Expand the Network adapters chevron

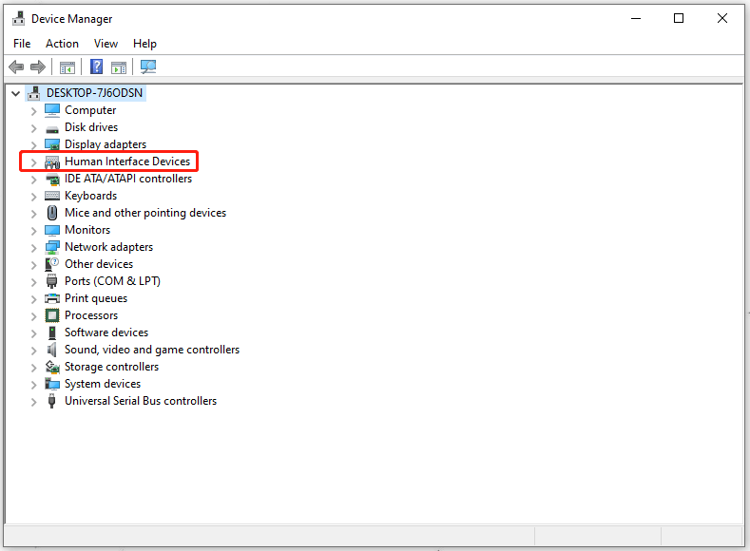click(x=33, y=248)
